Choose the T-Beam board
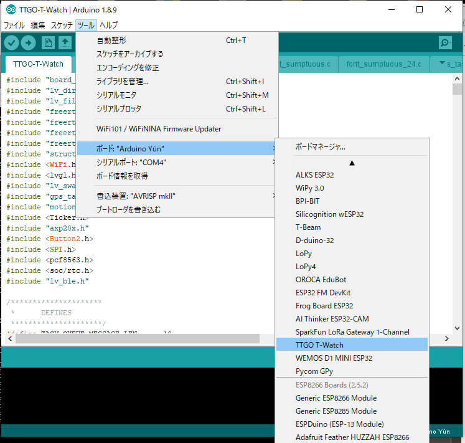 tap(352, 227)
